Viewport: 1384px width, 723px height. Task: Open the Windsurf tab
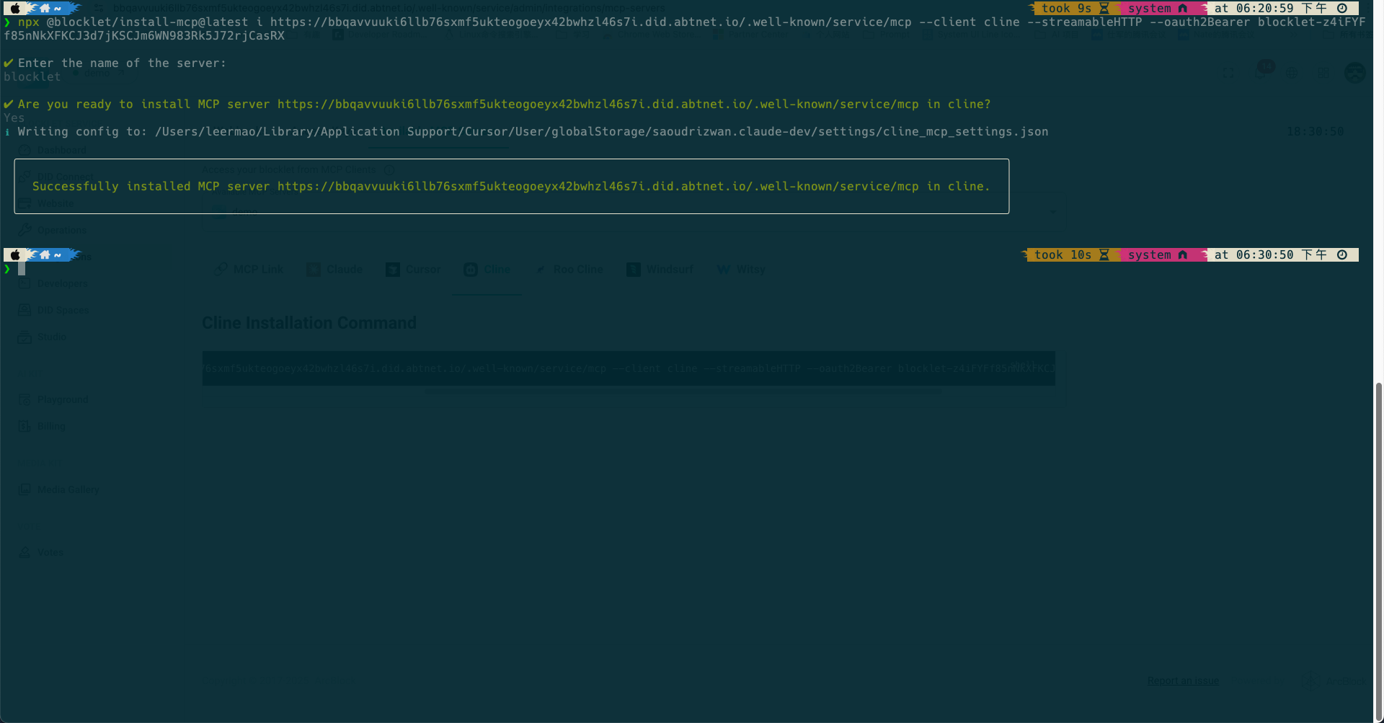[x=660, y=270]
